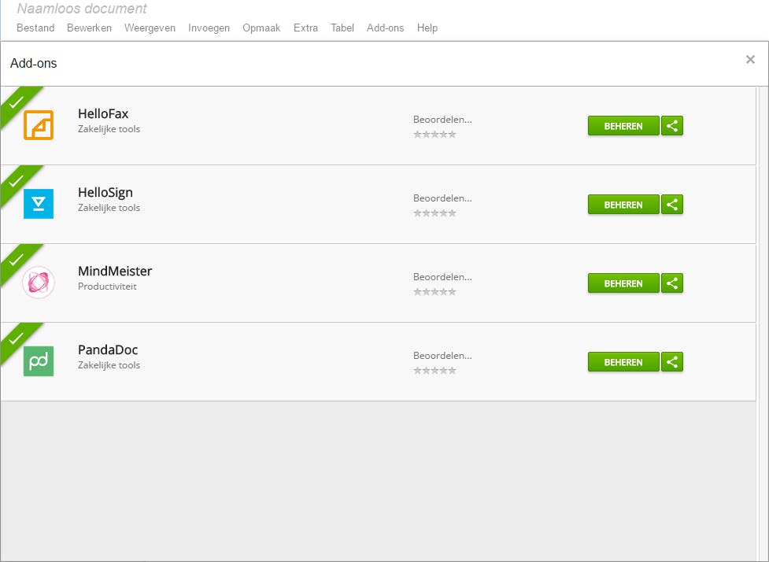Close the Add-ons dialog

[x=750, y=59]
